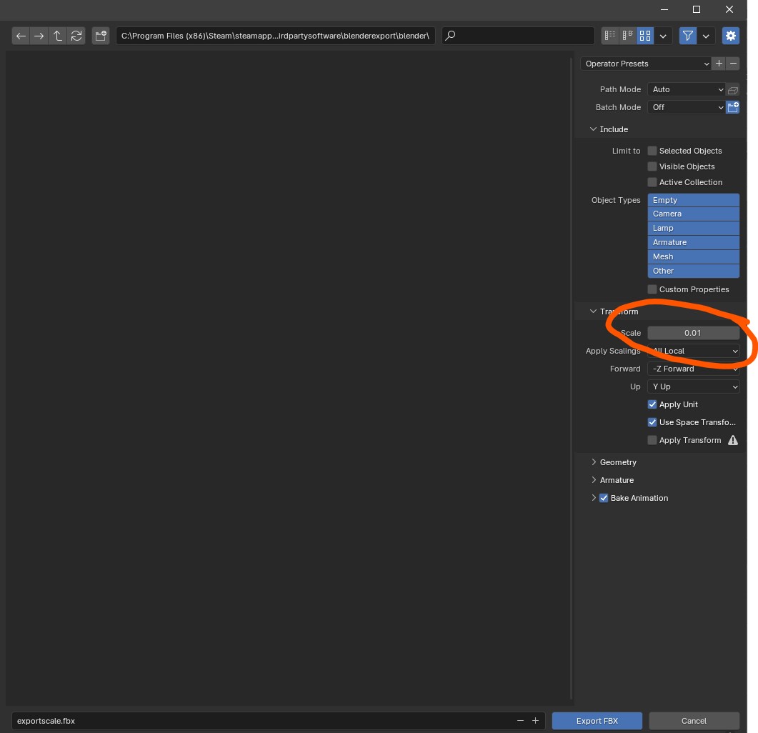Viewport: 758px width, 733px height.
Task: Go up to the parent directory
Action: tap(58, 36)
